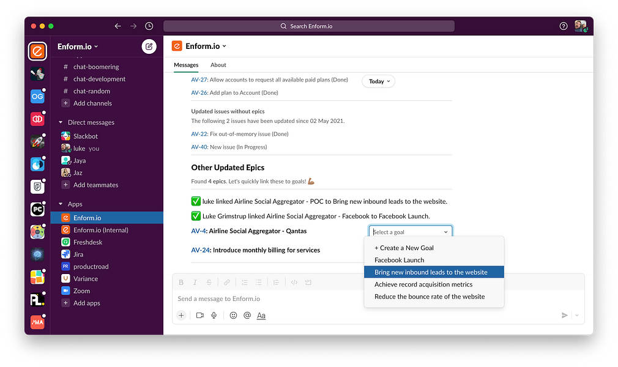Record an audio clip with microphone
Screen dimensions: 618x367
pyautogui.click(x=214, y=316)
